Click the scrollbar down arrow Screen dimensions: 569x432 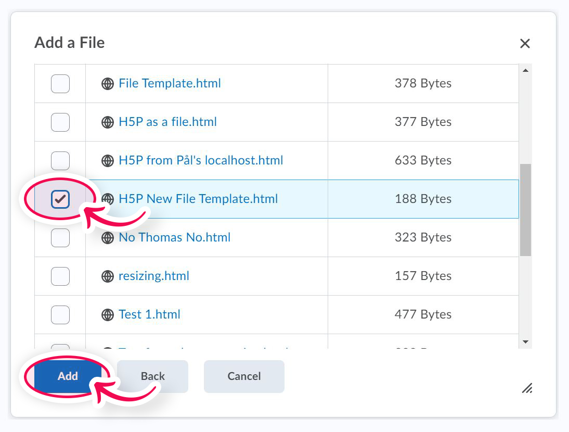(x=525, y=341)
